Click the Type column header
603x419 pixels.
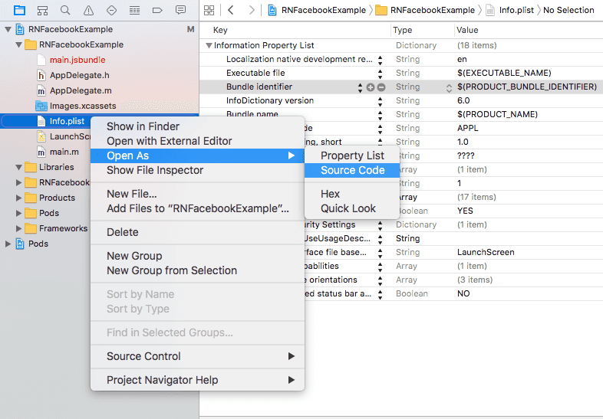[x=402, y=30]
